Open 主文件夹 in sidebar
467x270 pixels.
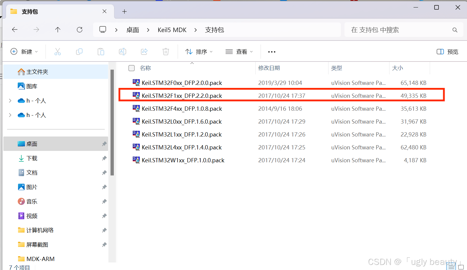point(56,72)
